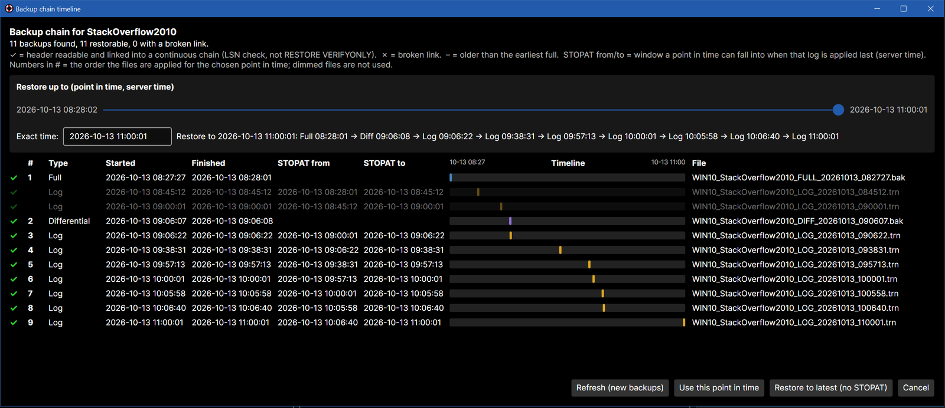
Task: Click Refresh (new backups) button
Action: [x=620, y=387]
